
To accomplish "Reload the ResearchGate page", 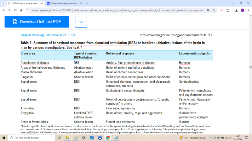I will pos(15,10).
